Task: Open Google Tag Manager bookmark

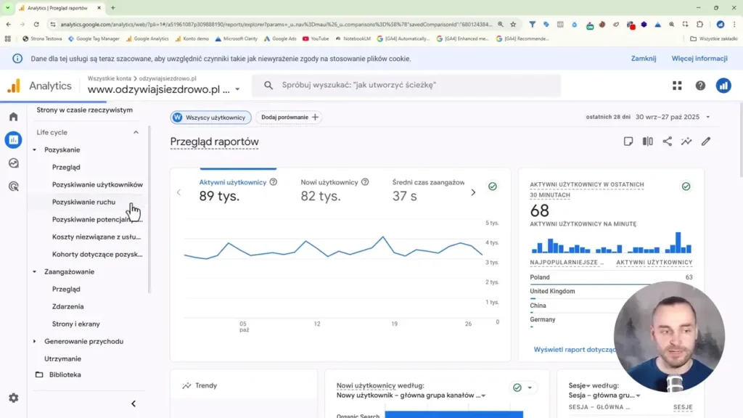Action: tap(94, 39)
